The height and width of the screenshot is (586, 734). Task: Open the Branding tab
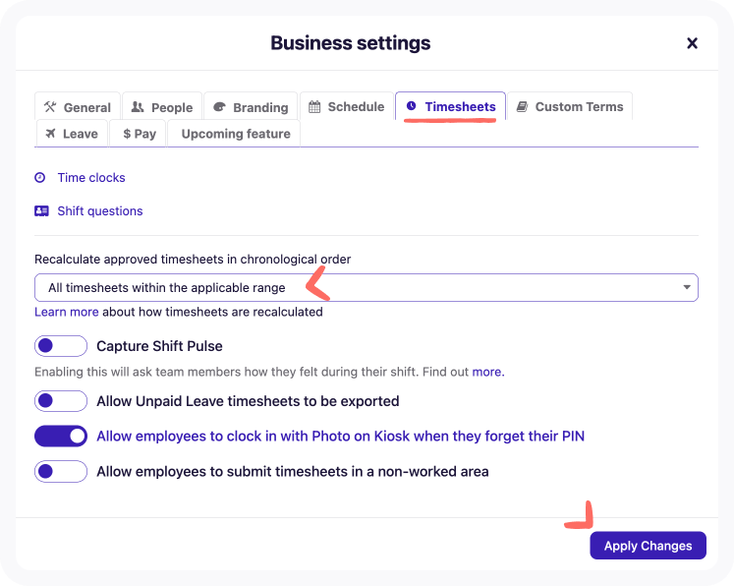(251, 107)
